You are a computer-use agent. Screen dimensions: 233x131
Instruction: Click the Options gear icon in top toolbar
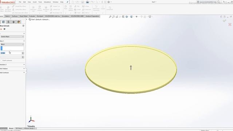[x=108, y=2]
